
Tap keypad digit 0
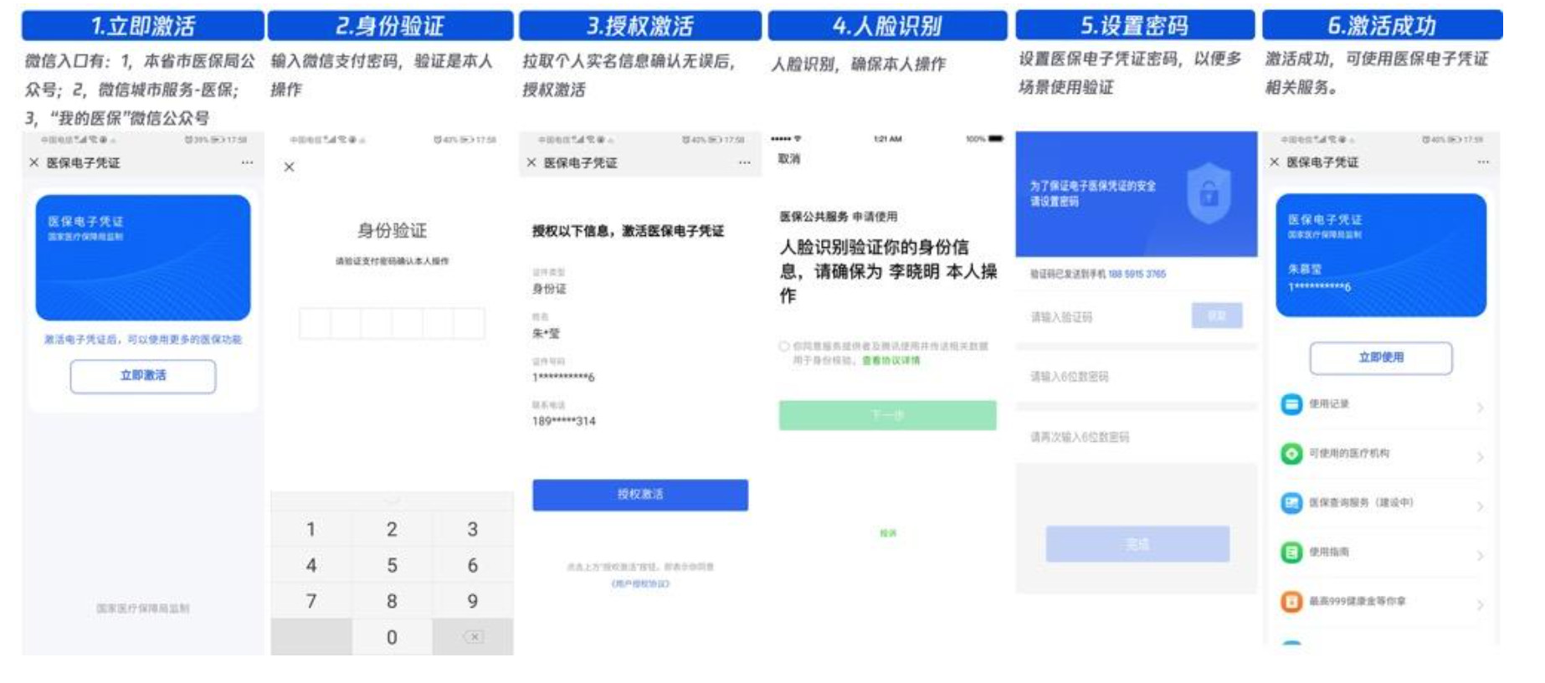(x=392, y=637)
